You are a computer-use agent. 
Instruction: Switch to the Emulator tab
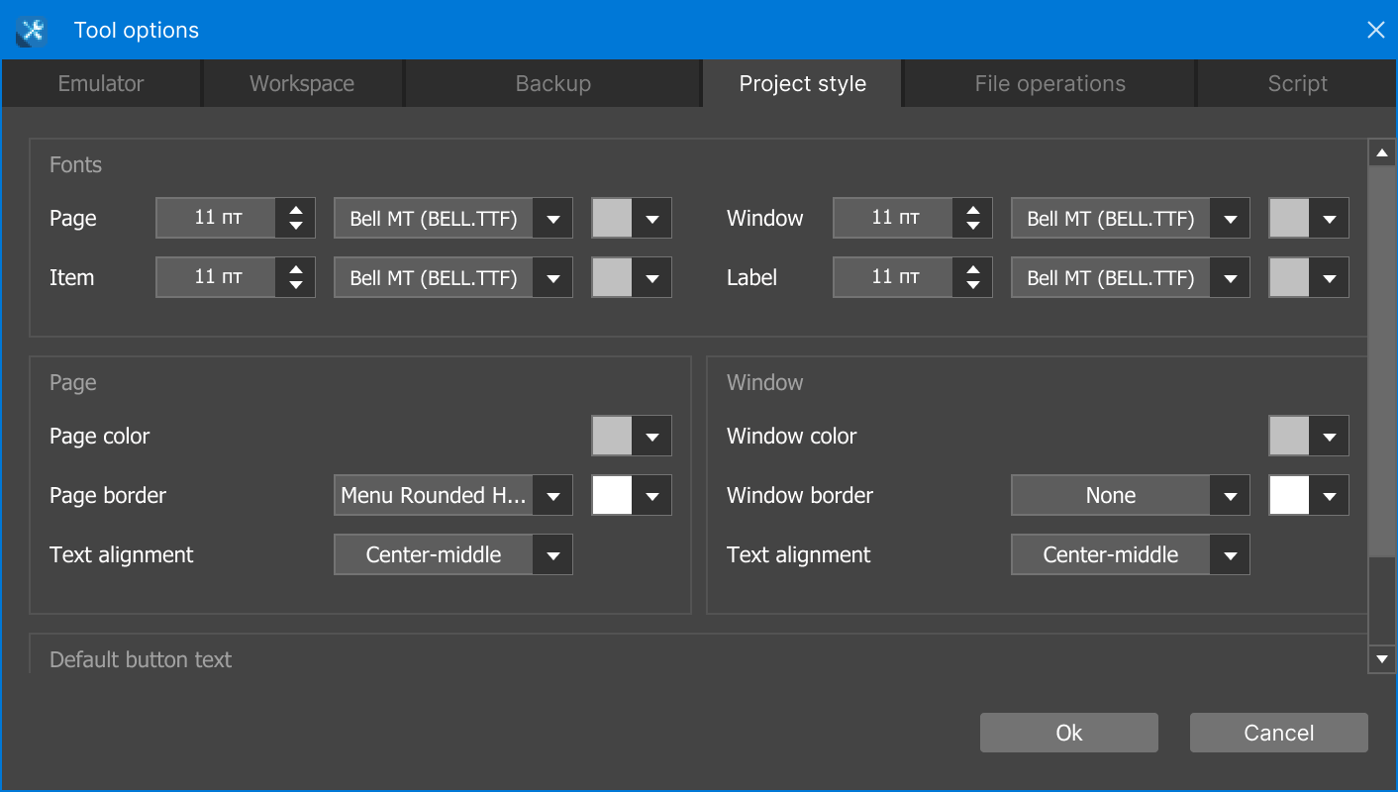101,84
